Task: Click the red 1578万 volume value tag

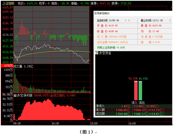Action: (x=7, y=66)
